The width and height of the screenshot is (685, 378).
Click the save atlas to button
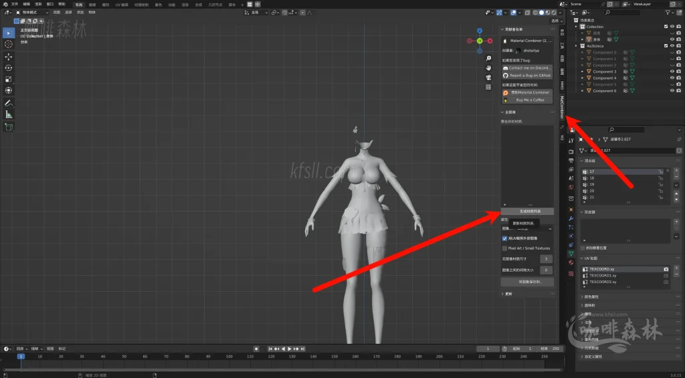click(527, 282)
